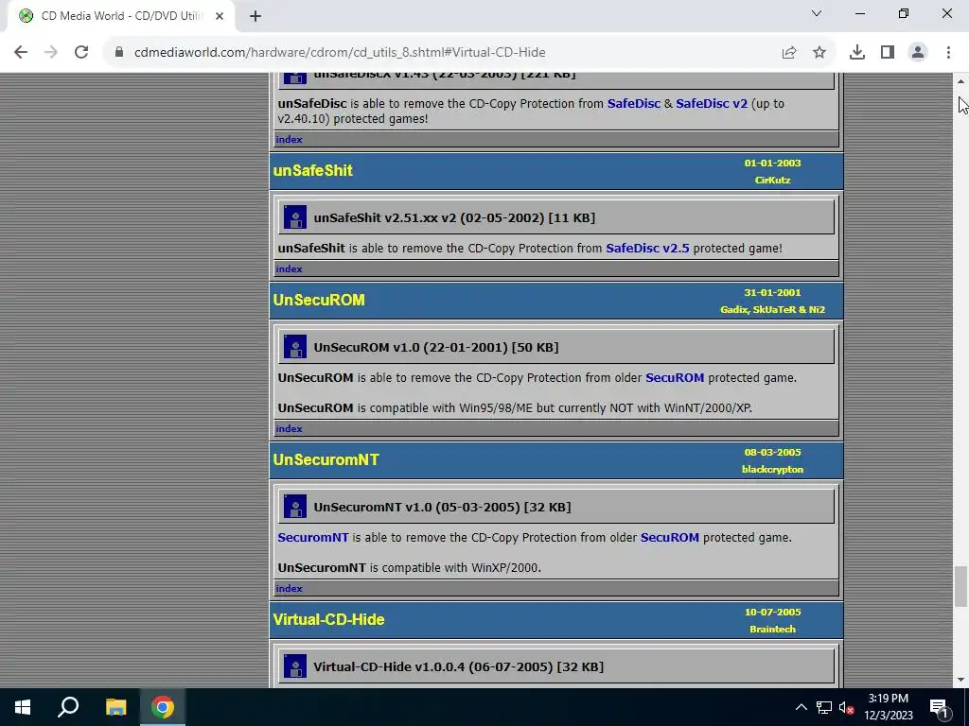The width and height of the screenshot is (969, 726).
Task: Open a new tab with plus button
Action: [x=255, y=16]
